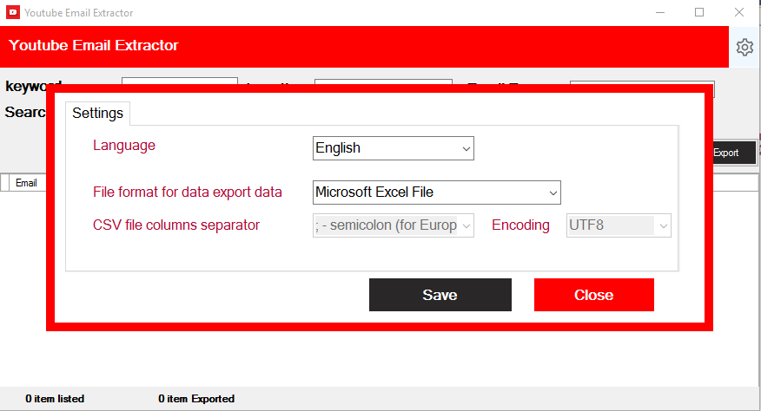Click the Export button in the main window
The image size is (761, 411).
[x=733, y=153]
